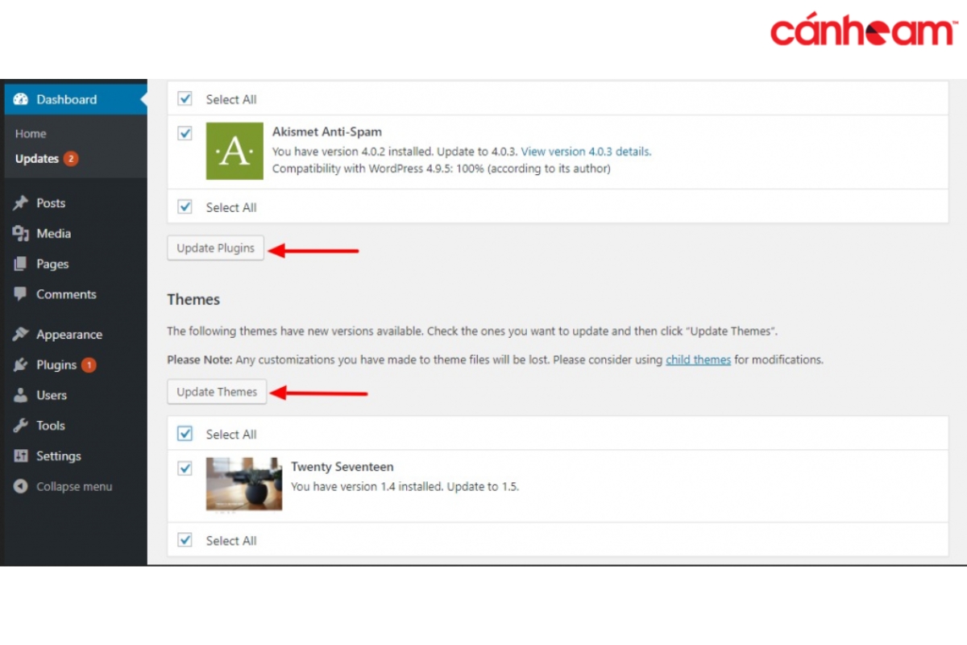Click the Compatibility with WordPress 4.9.5 line

coord(442,169)
